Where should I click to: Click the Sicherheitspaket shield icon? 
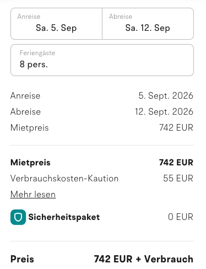tap(18, 217)
